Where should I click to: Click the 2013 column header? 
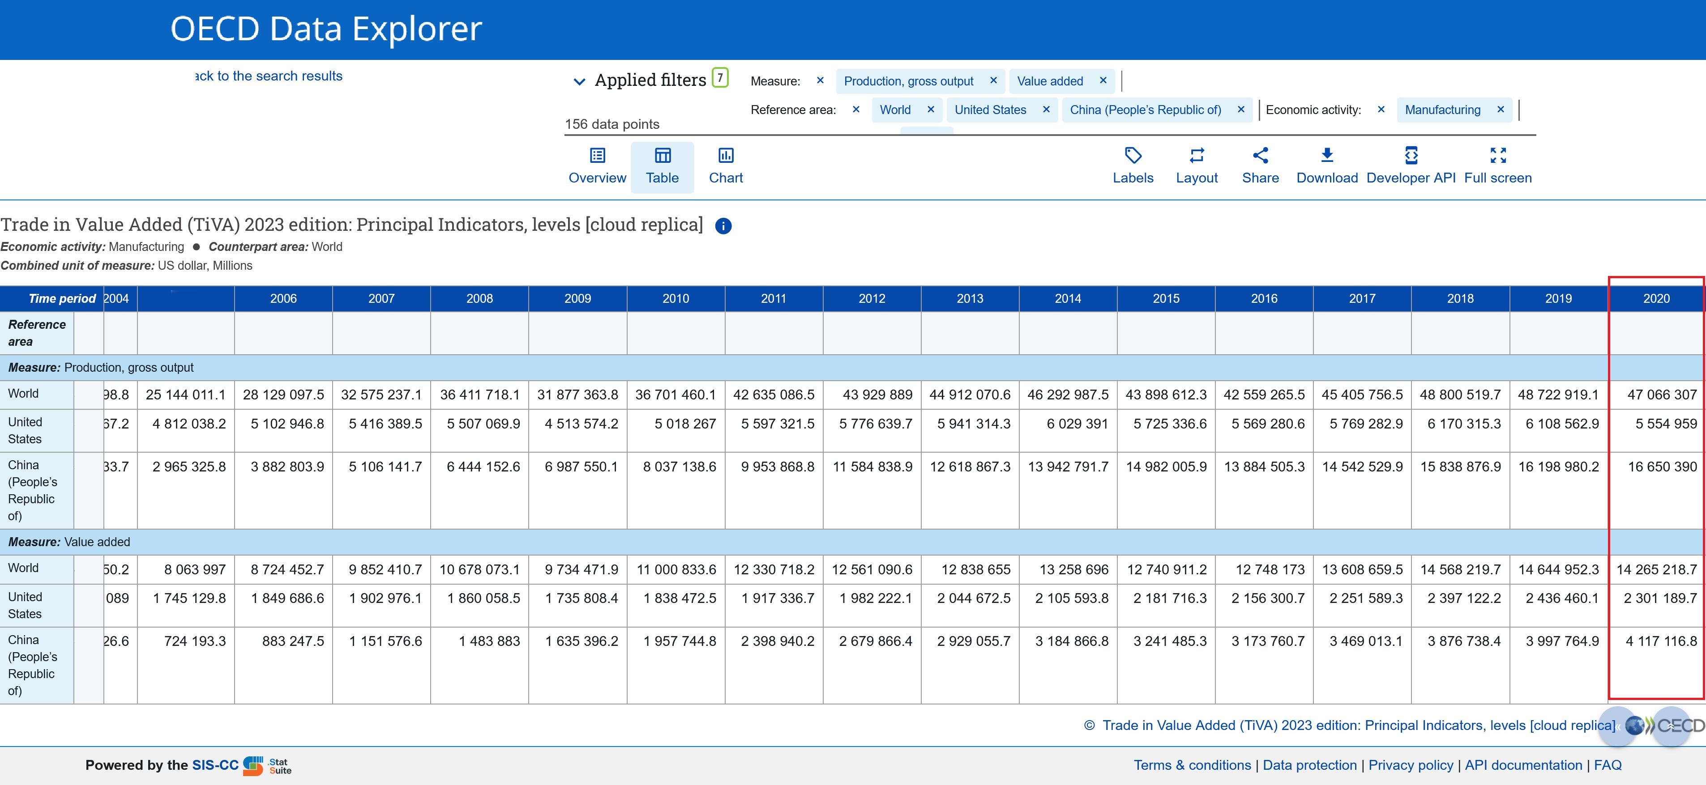pos(970,298)
